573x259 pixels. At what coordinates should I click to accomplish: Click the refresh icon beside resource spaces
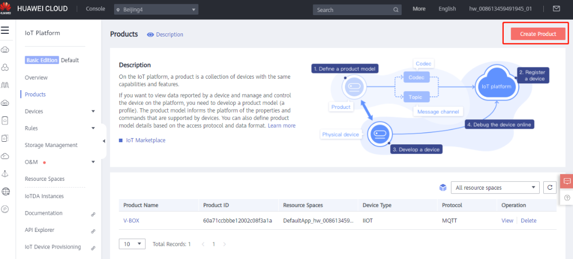click(550, 188)
